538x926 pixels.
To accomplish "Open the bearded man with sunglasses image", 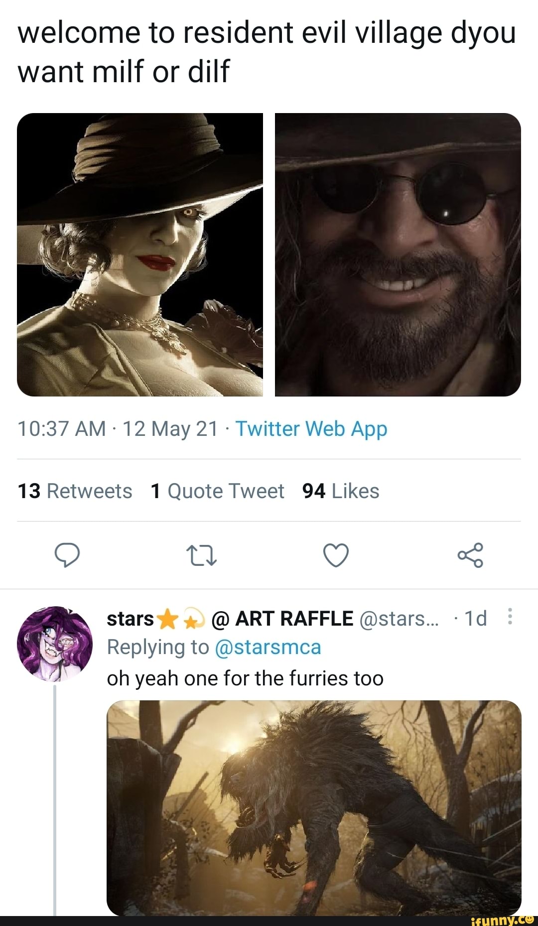I will [x=398, y=255].
